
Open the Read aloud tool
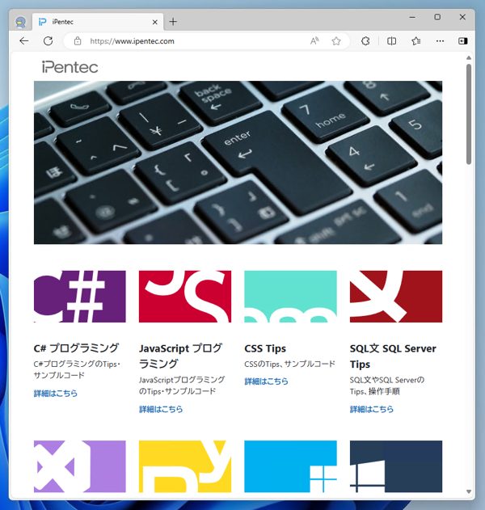(314, 41)
